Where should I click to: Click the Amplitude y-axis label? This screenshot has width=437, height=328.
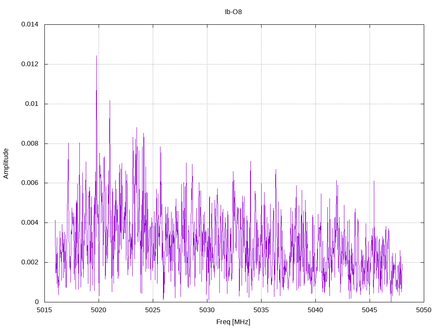click(6, 164)
